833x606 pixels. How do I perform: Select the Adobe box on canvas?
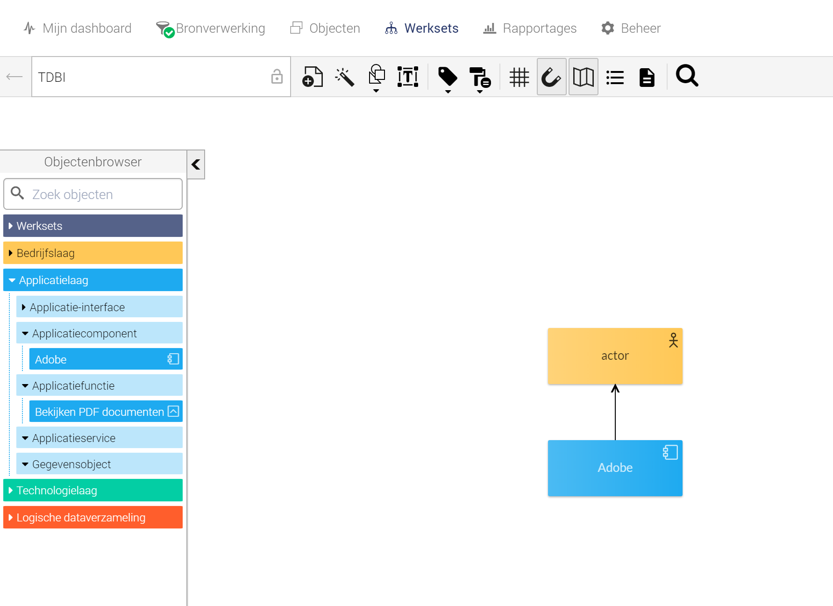click(x=615, y=468)
